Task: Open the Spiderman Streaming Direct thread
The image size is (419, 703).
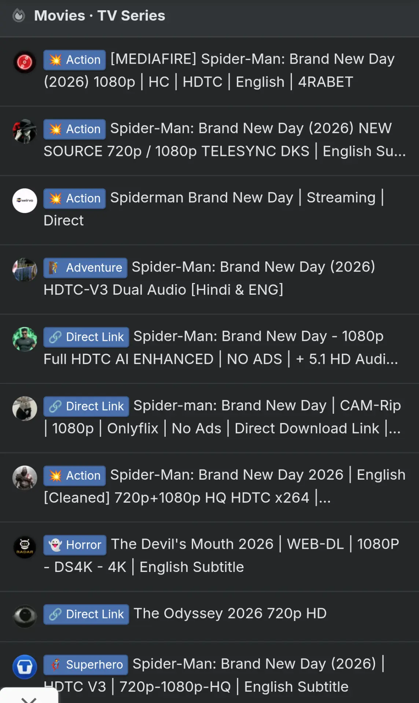Action: tap(214, 209)
